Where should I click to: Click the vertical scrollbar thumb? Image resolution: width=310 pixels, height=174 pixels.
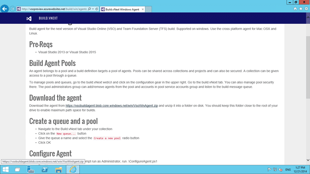tap(308, 67)
